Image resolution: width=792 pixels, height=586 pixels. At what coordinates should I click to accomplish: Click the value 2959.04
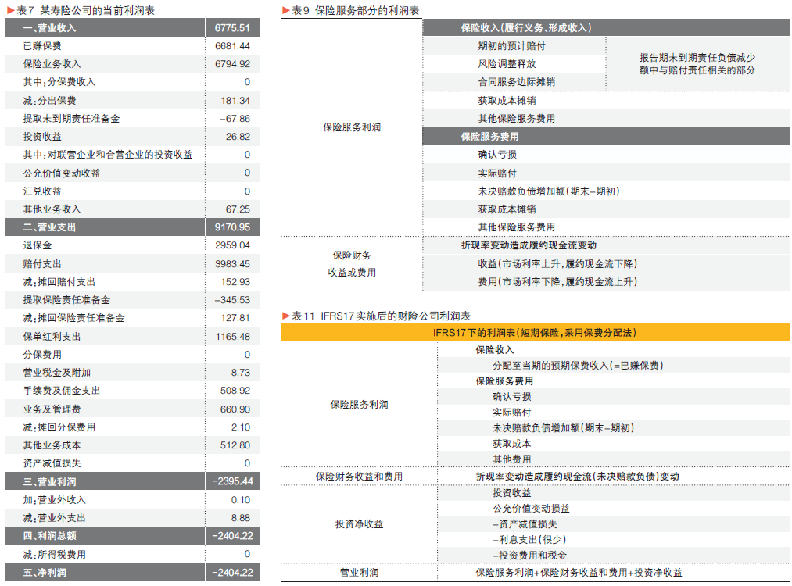pyautogui.click(x=232, y=245)
